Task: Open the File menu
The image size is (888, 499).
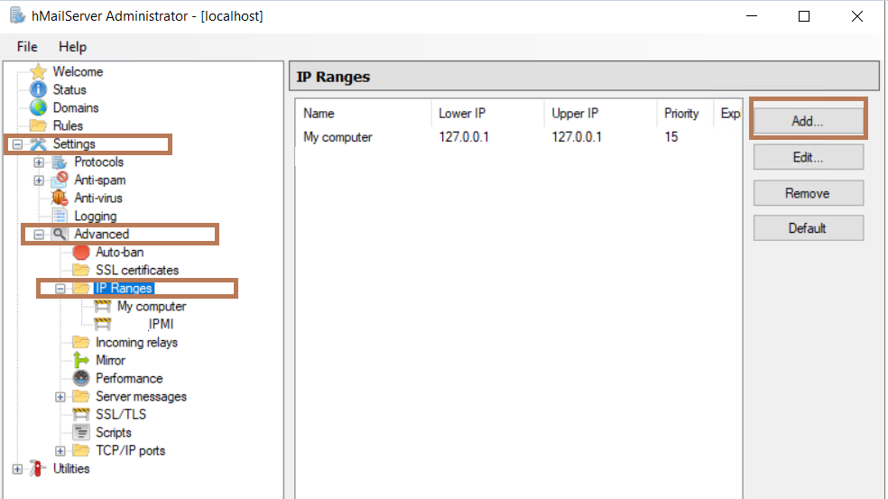Action: [x=27, y=47]
